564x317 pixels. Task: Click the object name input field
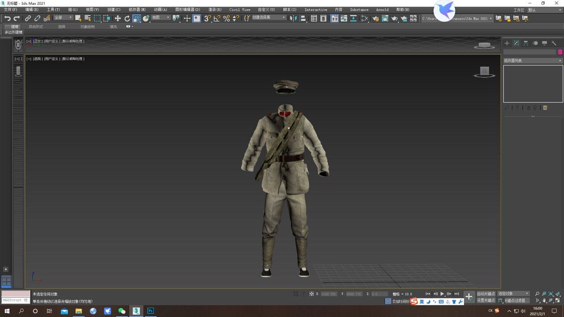pyautogui.click(x=530, y=52)
